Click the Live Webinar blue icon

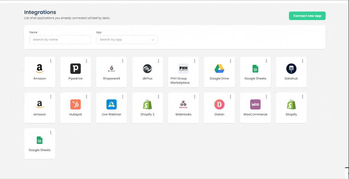(111, 105)
